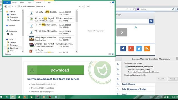This screenshot has height=100, width=178.
Task: Open Oxford Dictionary of English link
Action: point(134,89)
